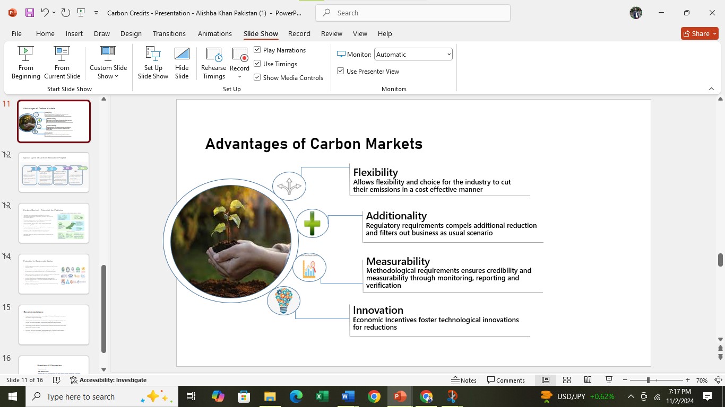Start slideshow From Beginning
725x407 pixels.
coord(25,63)
